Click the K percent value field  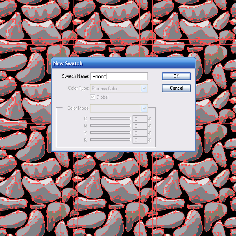[x=140, y=140]
